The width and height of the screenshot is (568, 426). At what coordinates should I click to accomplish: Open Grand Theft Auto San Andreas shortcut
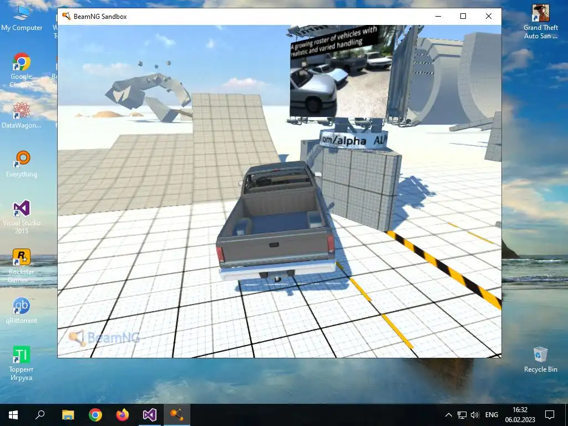(x=540, y=22)
